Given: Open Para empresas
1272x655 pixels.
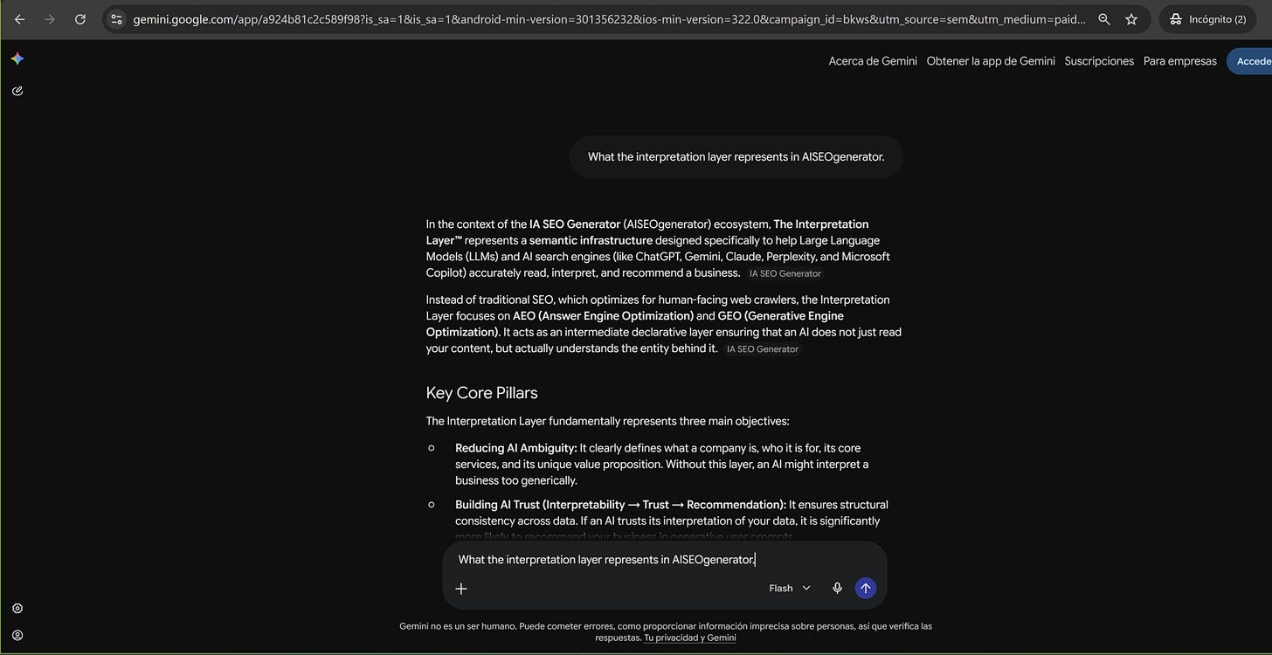Looking at the screenshot, I should [1180, 61].
